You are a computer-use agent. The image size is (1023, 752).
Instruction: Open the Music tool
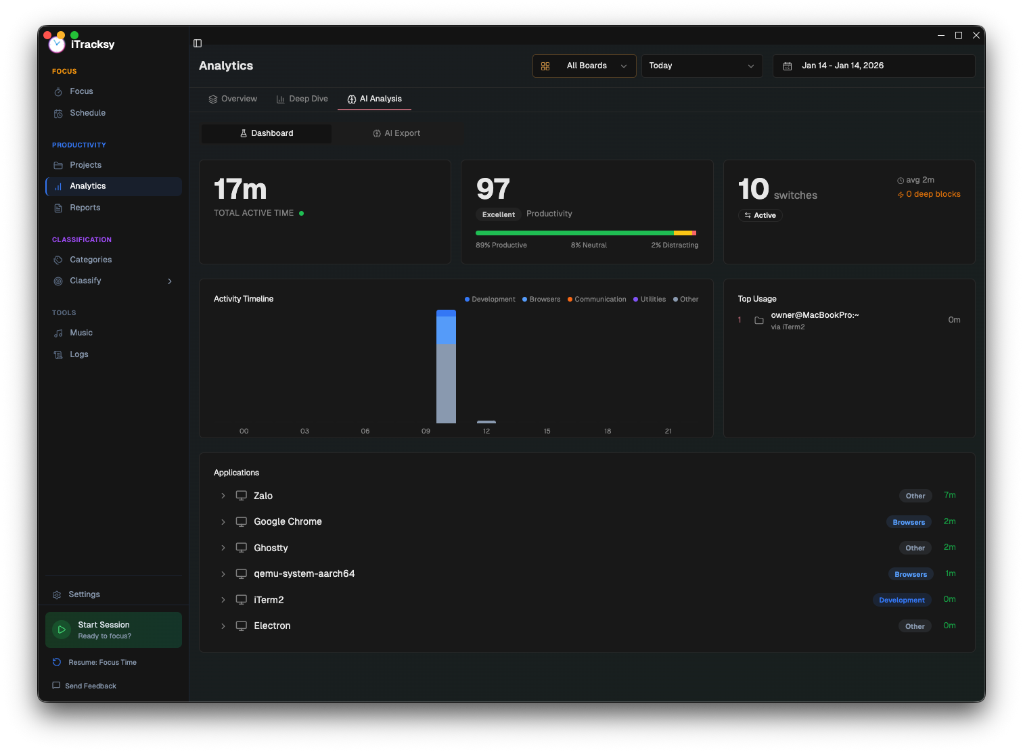click(x=81, y=333)
